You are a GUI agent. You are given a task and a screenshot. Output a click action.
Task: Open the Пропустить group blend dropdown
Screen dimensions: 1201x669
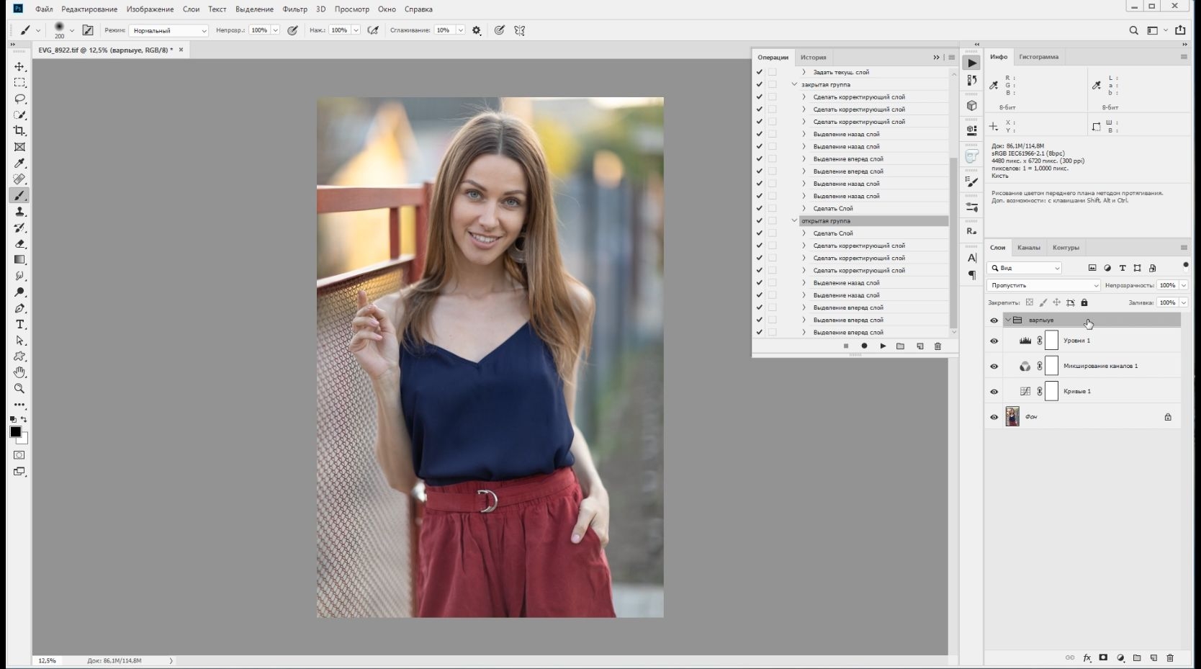click(x=1043, y=285)
